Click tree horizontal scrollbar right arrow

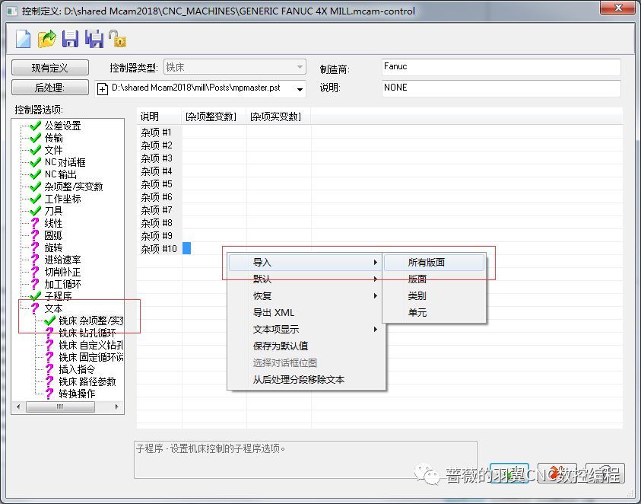point(117,407)
